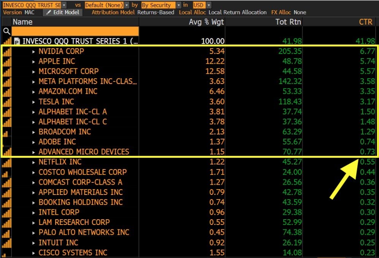Click the bar chart icon on BOOKING HOLDINGS row
This screenshot has width=379, height=258.
point(7,203)
